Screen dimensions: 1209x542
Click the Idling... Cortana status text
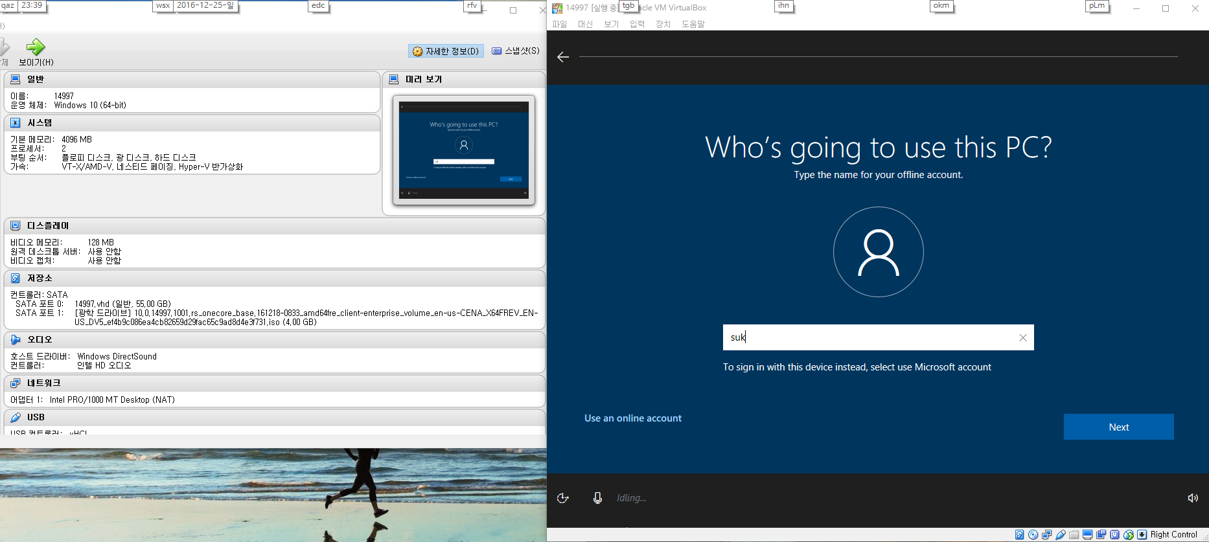[x=631, y=497]
